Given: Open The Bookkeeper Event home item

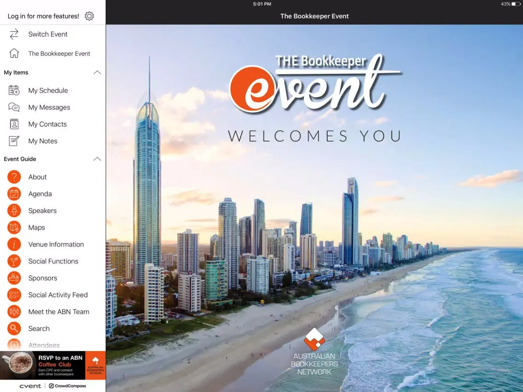Looking at the screenshot, I should click(x=52, y=53).
